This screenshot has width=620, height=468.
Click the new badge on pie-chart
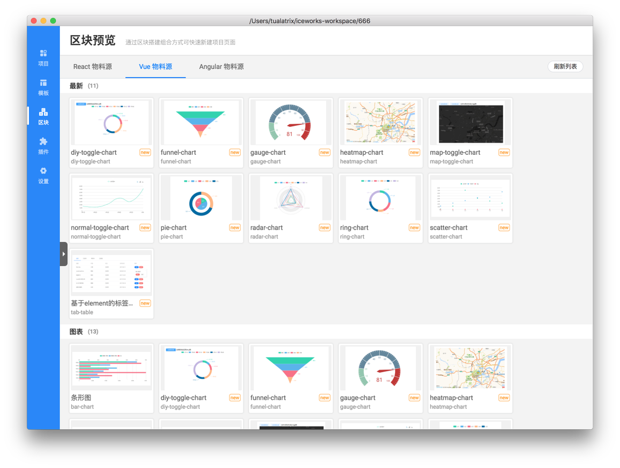[x=235, y=228]
